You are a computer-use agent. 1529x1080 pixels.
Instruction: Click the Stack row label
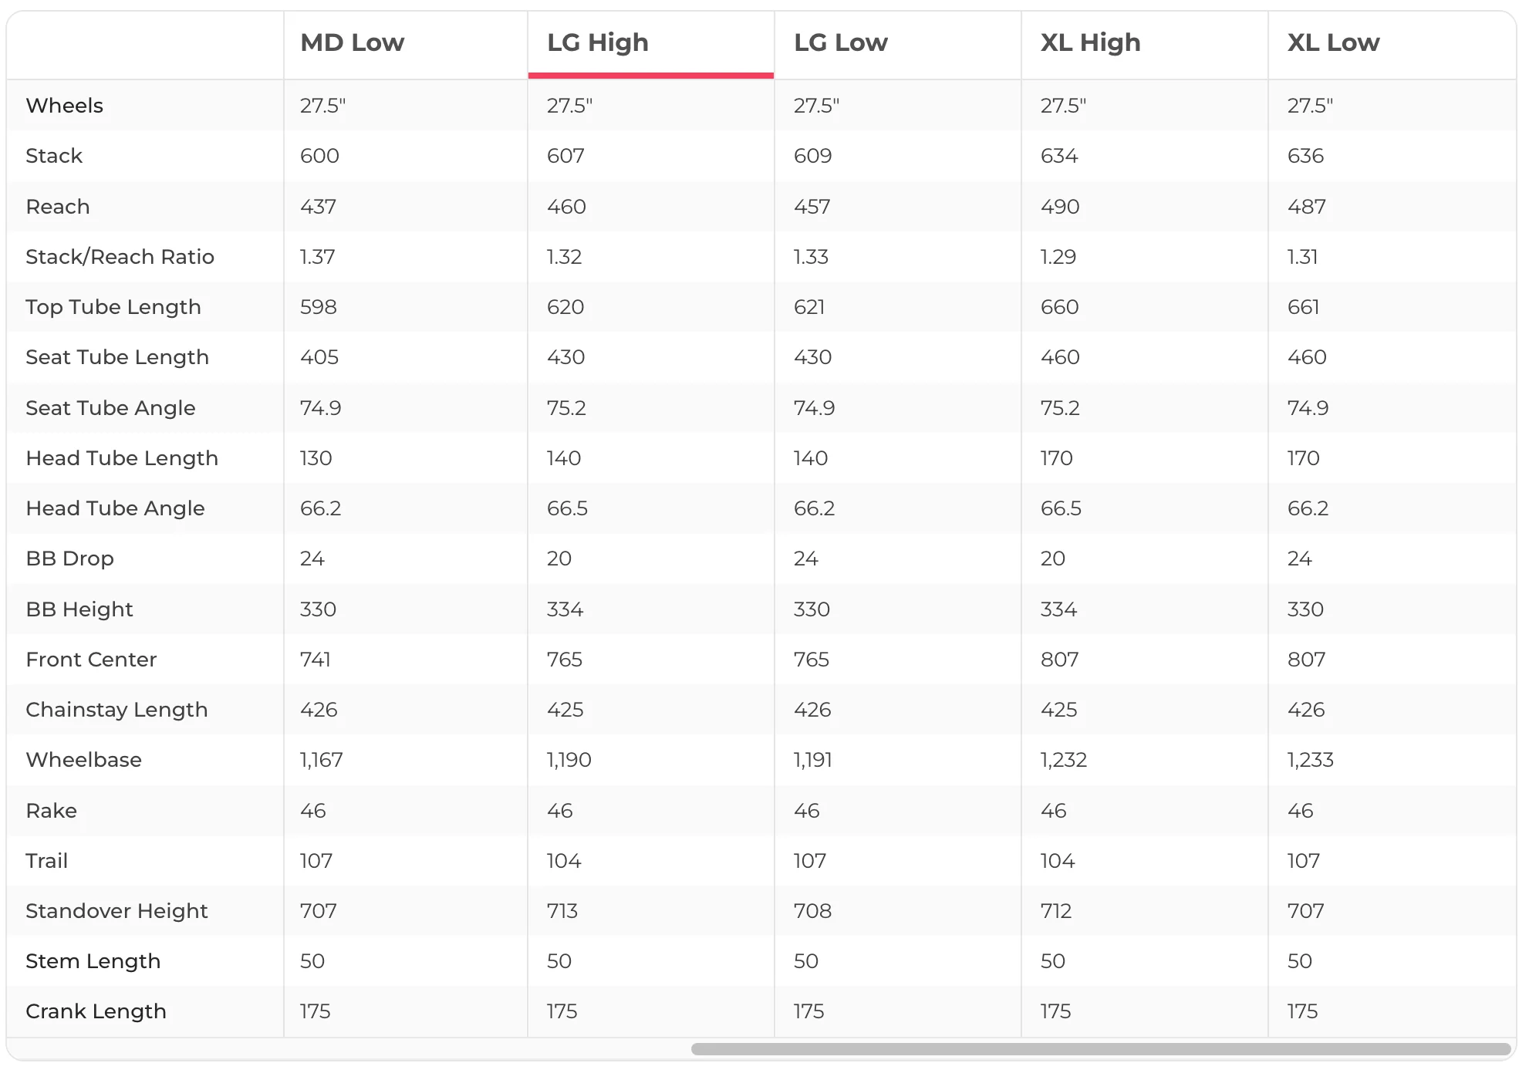[x=54, y=156]
